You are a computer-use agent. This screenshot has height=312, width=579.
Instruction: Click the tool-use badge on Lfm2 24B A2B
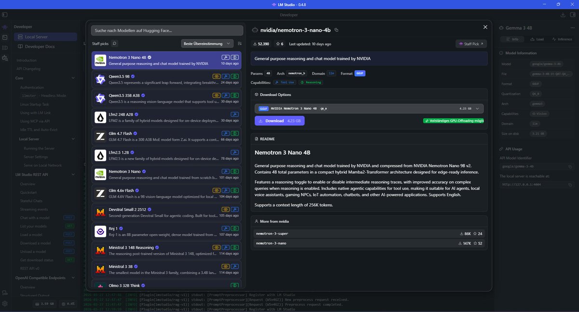pyautogui.click(x=235, y=114)
